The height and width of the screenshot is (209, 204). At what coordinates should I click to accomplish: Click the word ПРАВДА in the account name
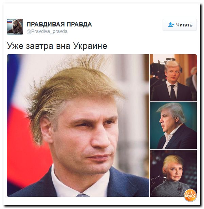pos(79,24)
